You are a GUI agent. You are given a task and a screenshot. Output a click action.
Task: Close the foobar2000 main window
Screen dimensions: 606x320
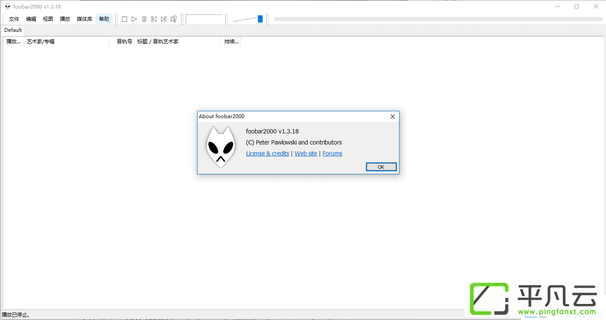(x=596, y=6)
